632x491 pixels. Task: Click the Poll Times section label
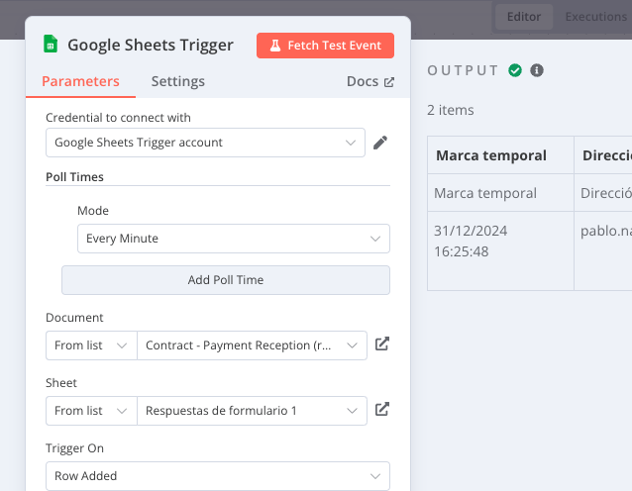tap(74, 177)
